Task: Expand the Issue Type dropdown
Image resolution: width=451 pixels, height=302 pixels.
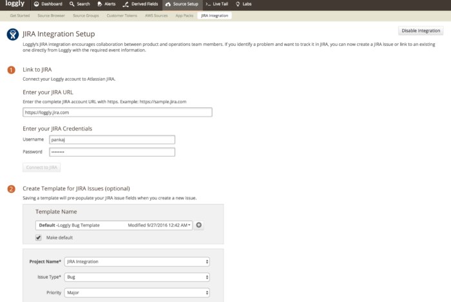Action: (x=137, y=277)
